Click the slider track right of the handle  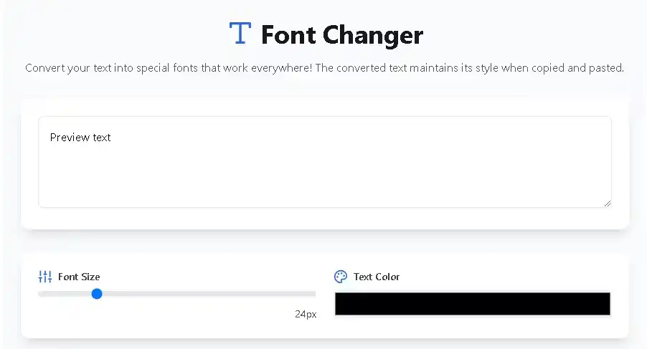215,294
